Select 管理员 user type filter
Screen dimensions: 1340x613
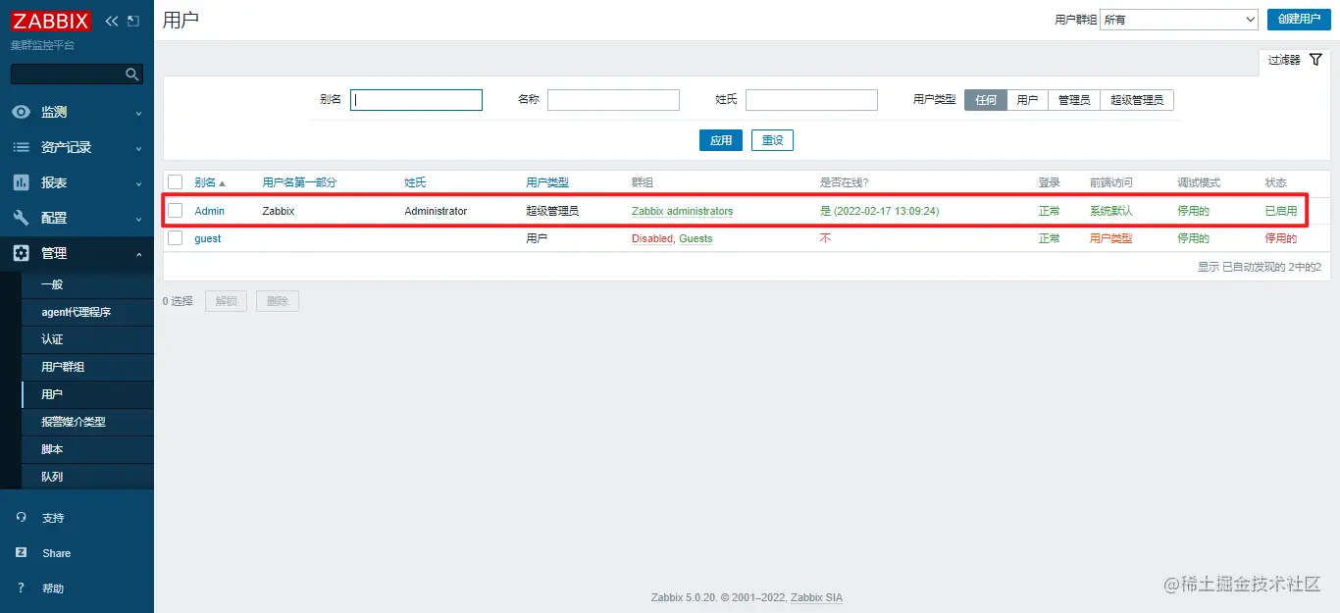(x=1073, y=100)
